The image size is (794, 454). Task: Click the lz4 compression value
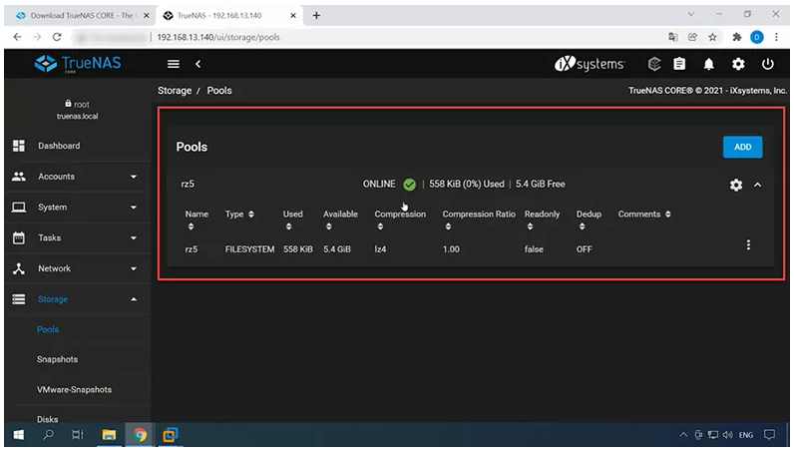380,249
